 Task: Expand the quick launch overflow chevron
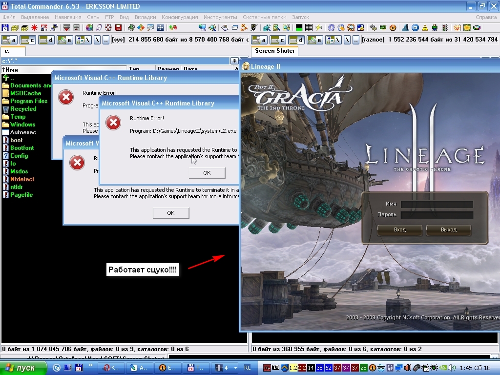90,365
